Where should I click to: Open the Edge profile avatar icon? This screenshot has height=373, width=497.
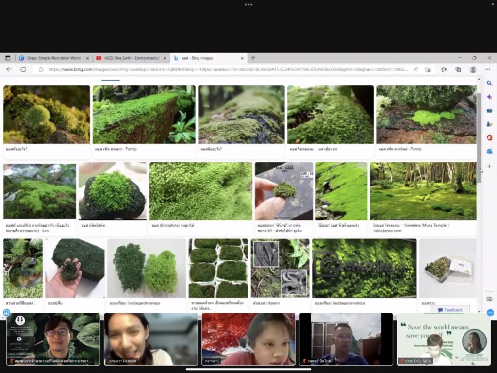(473, 69)
